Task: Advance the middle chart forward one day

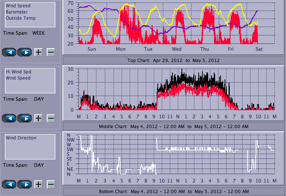Action: pos(25,118)
